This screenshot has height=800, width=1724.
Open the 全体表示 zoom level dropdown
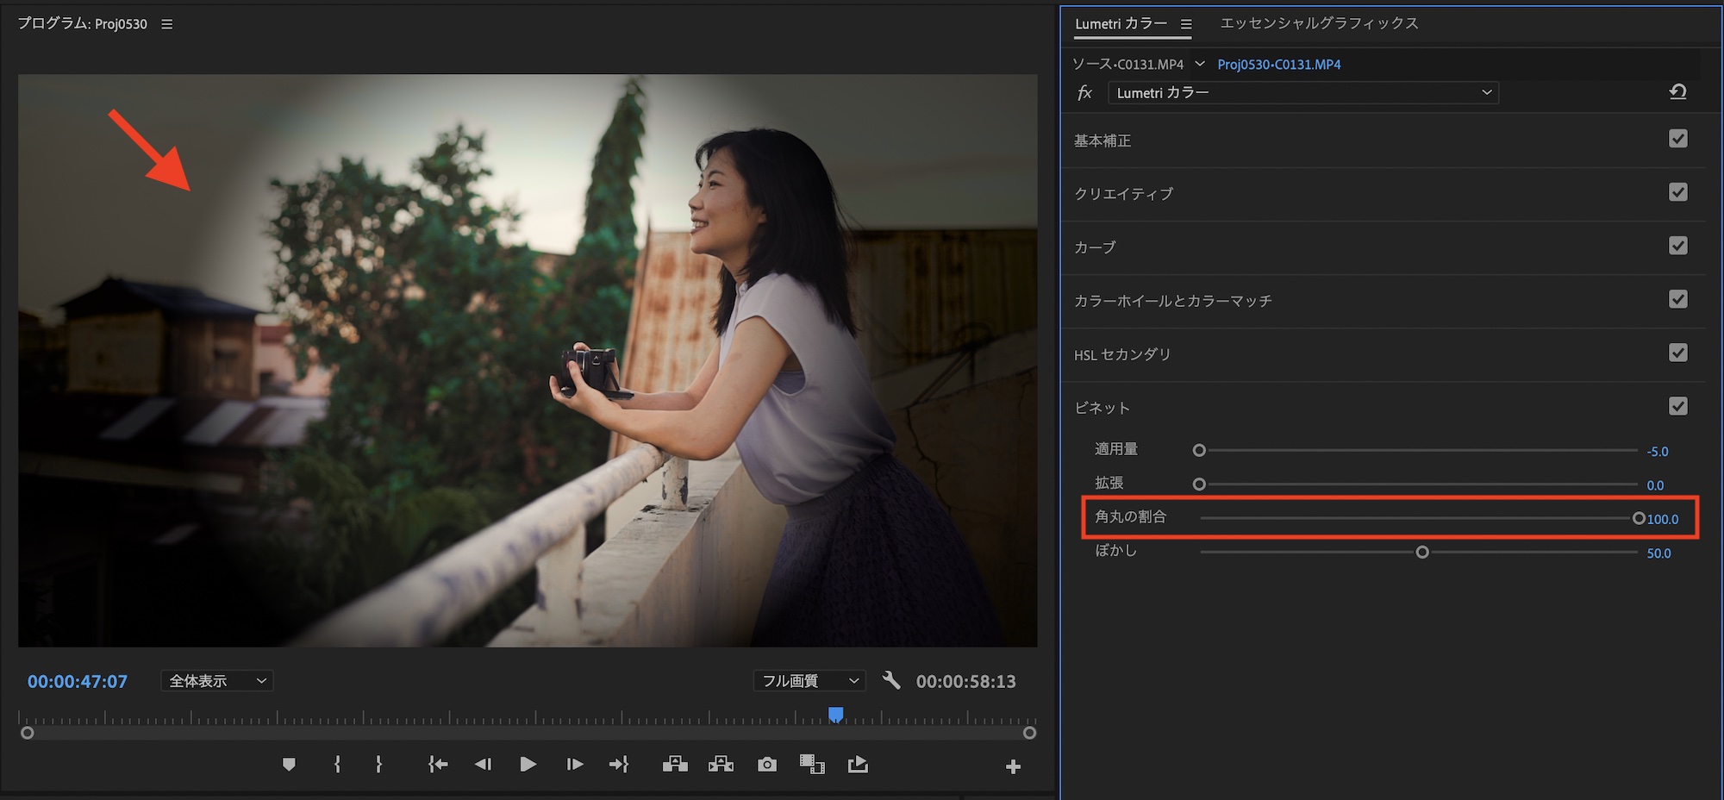217,681
